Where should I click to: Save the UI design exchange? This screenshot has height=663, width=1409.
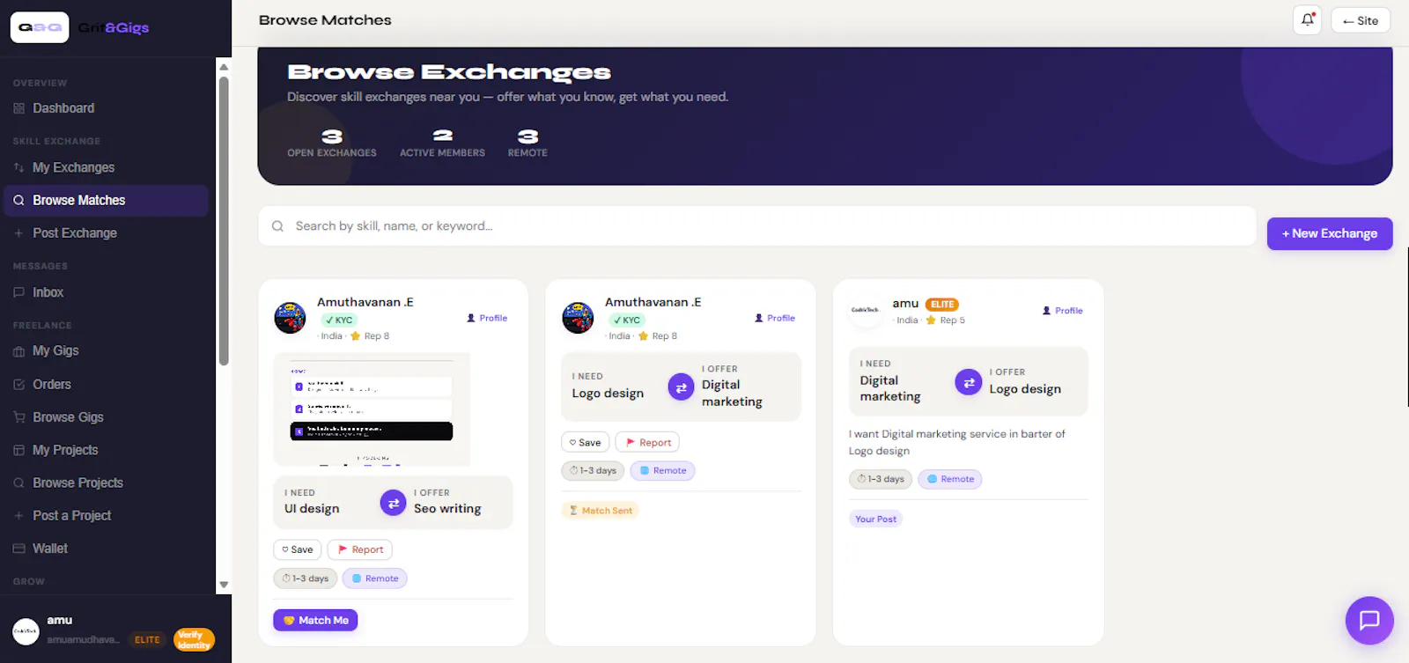coord(297,549)
